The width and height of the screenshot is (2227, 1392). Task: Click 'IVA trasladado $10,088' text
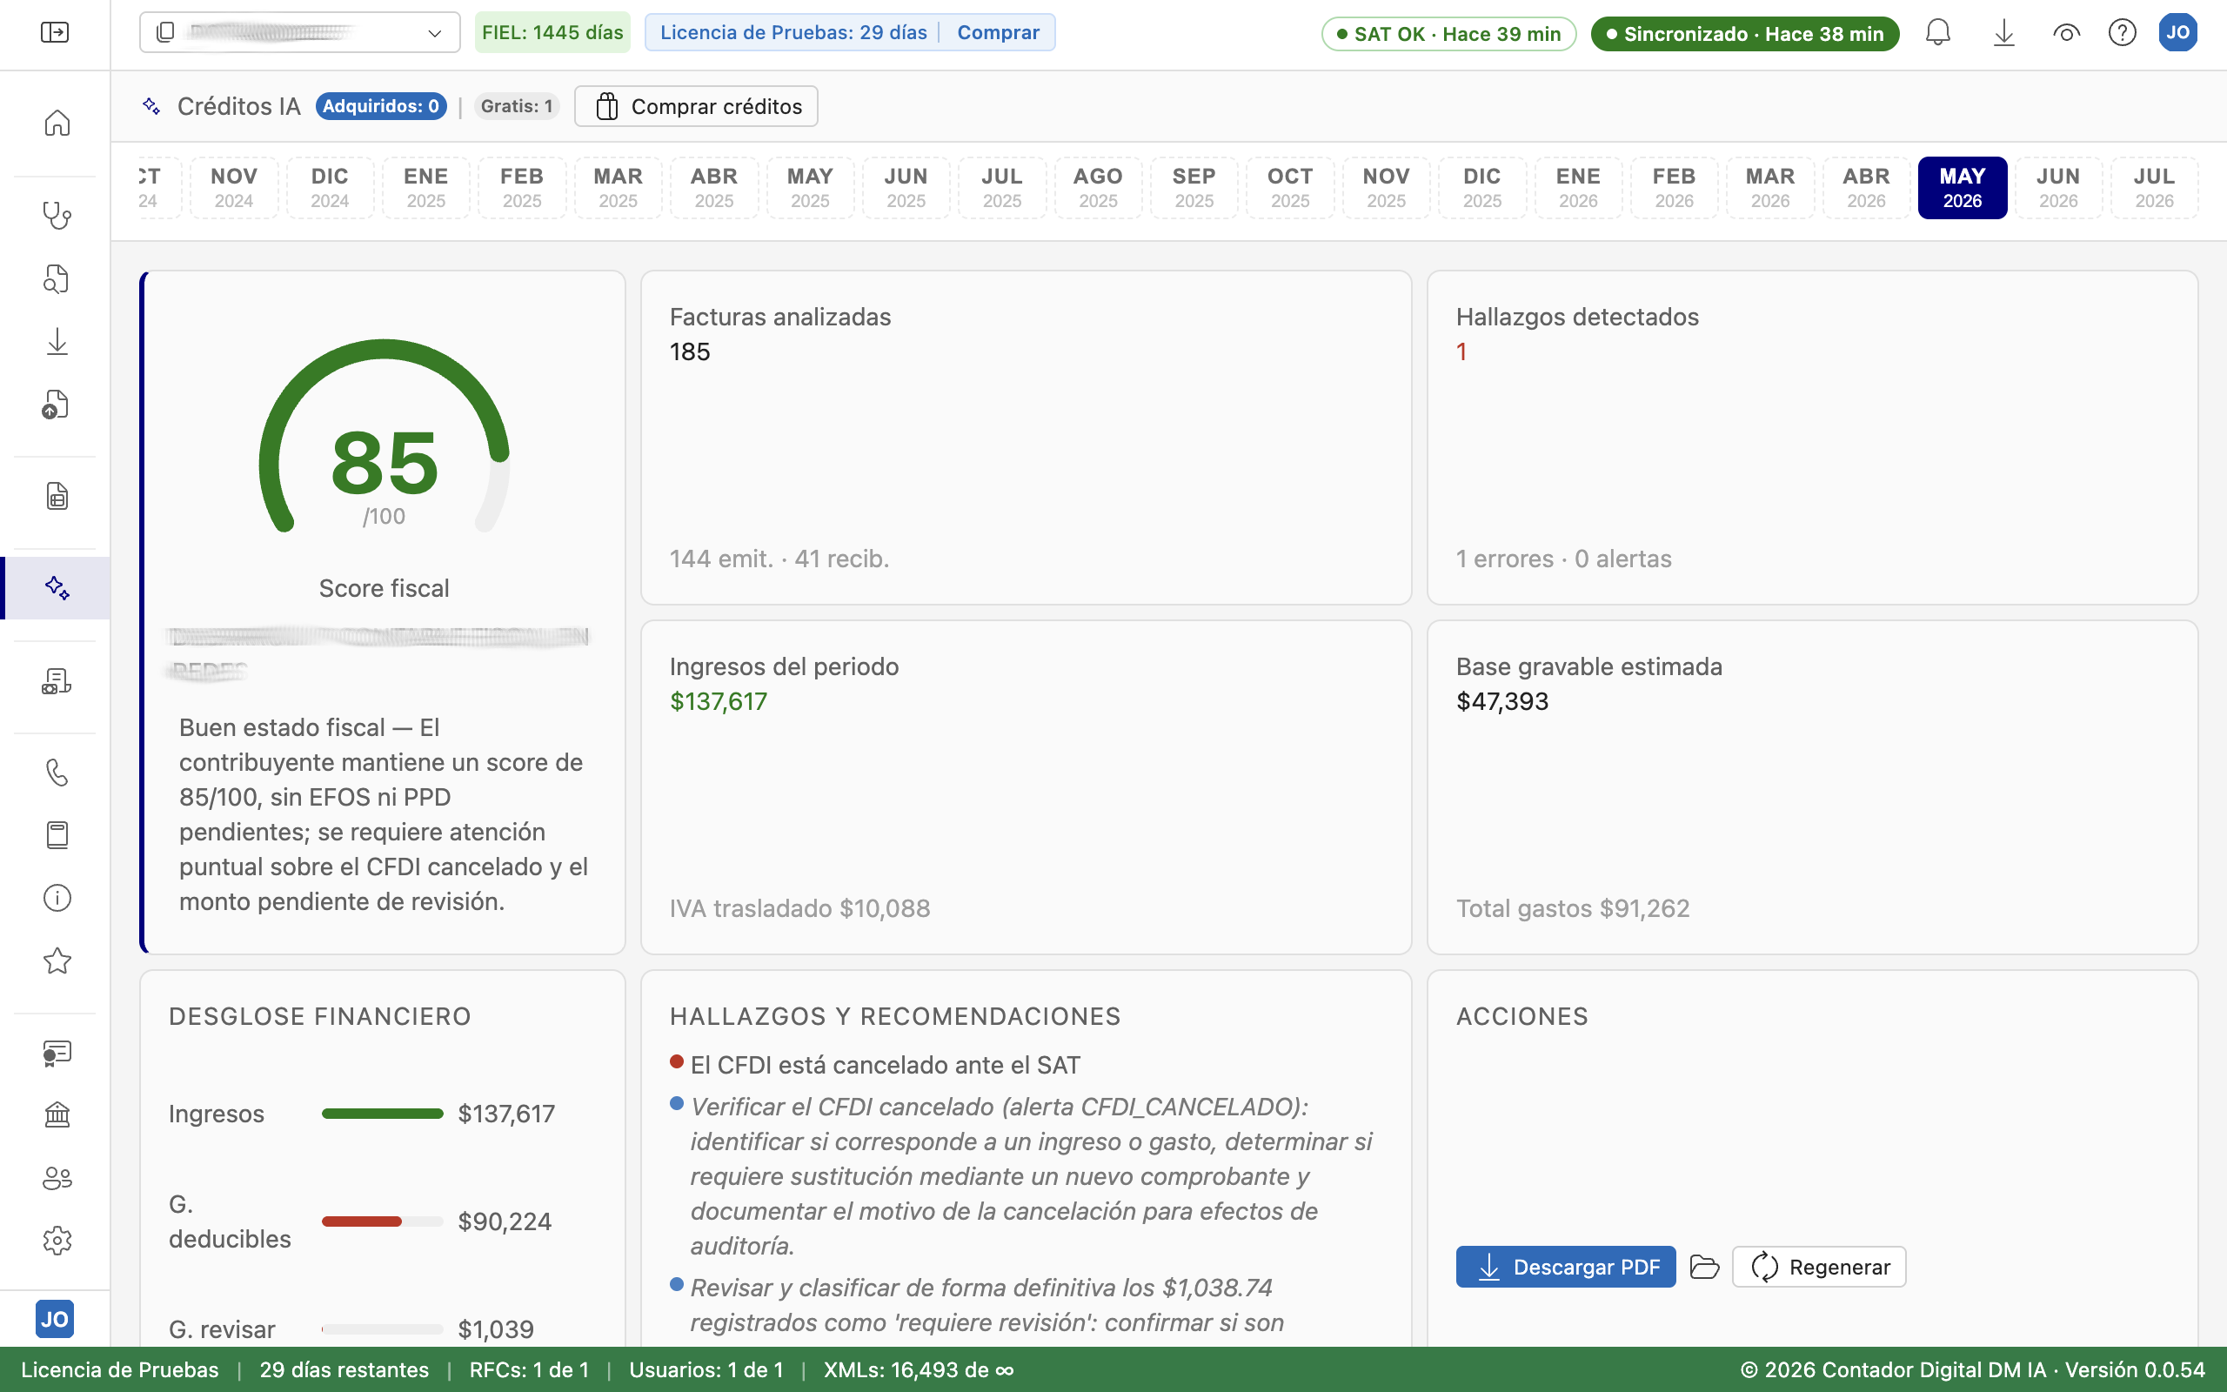click(x=799, y=908)
